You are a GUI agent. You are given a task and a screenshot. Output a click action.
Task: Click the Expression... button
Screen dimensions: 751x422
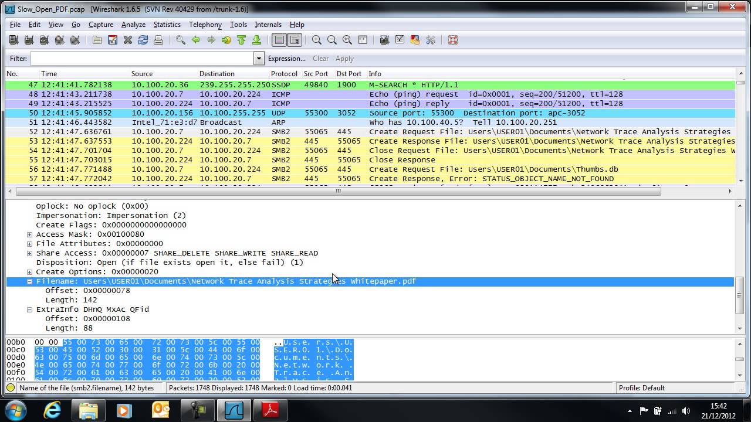287,59
